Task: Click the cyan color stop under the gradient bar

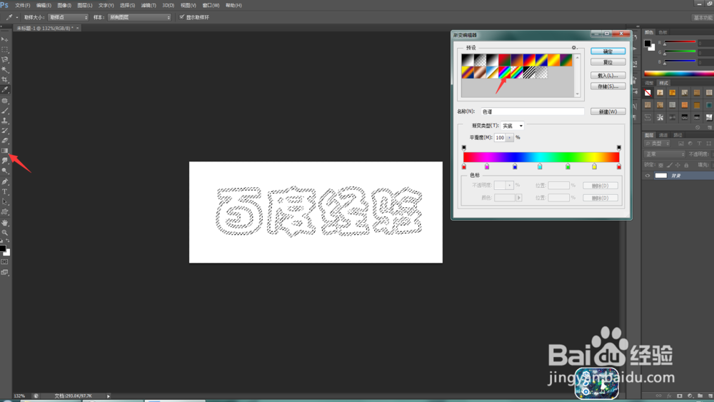Action: pos(540,166)
